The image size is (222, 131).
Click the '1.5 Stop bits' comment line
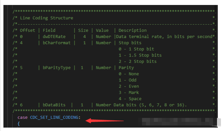click(x=140, y=55)
